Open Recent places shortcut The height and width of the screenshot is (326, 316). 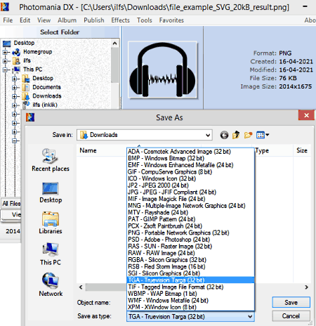click(51, 160)
